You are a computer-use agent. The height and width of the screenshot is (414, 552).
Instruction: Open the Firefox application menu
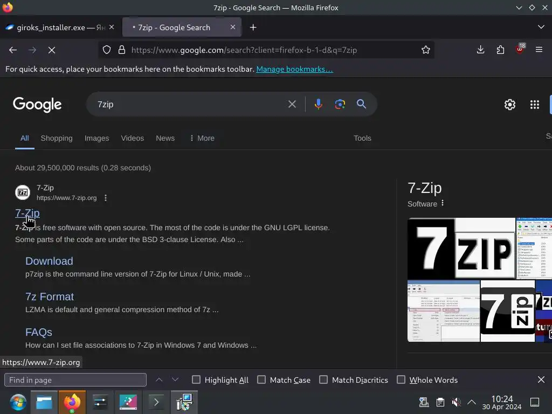click(x=539, y=50)
